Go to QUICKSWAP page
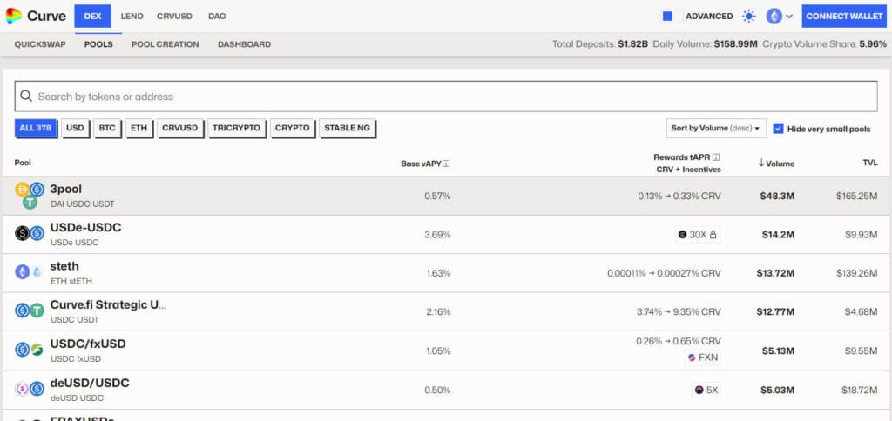Screen dimensions: 892x421 (40, 44)
